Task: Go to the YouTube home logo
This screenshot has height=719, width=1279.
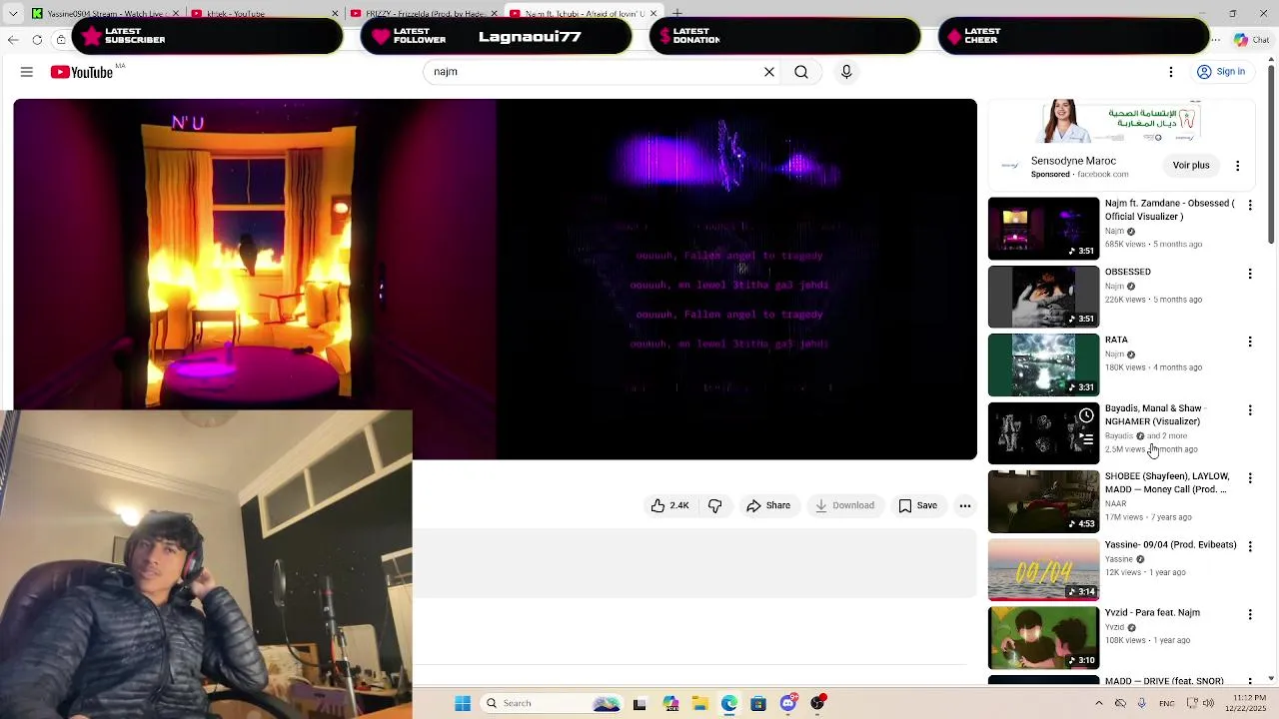Action: pos(82,72)
